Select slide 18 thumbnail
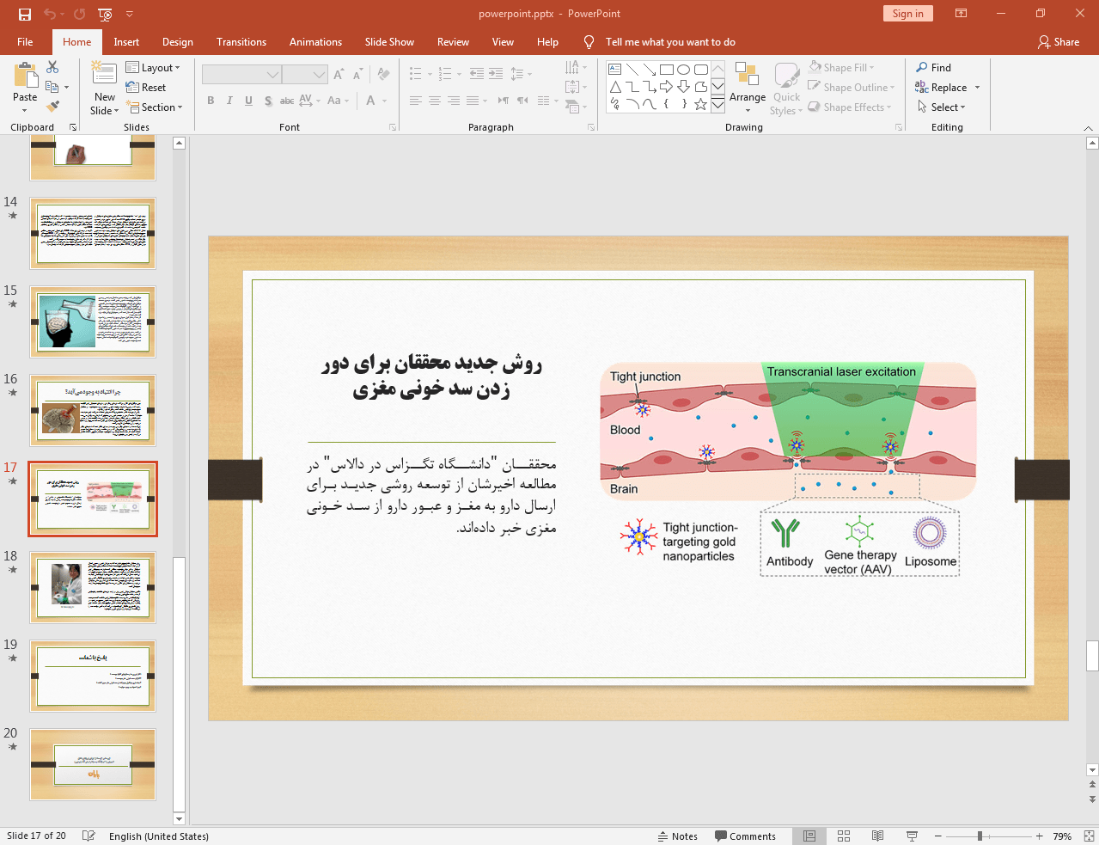The height and width of the screenshot is (845, 1099). (x=93, y=587)
